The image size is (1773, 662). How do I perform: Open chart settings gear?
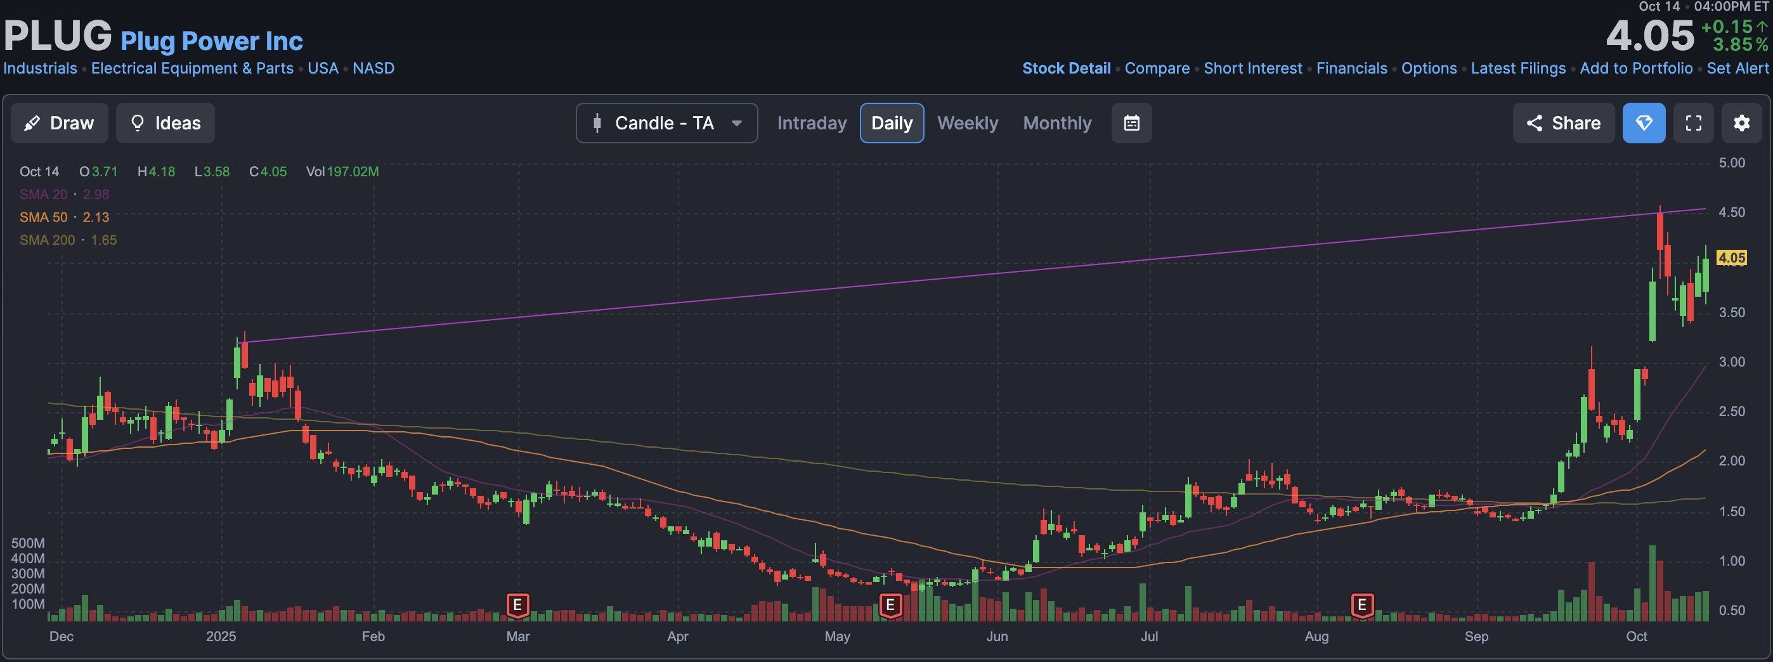tap(1741, 123)
